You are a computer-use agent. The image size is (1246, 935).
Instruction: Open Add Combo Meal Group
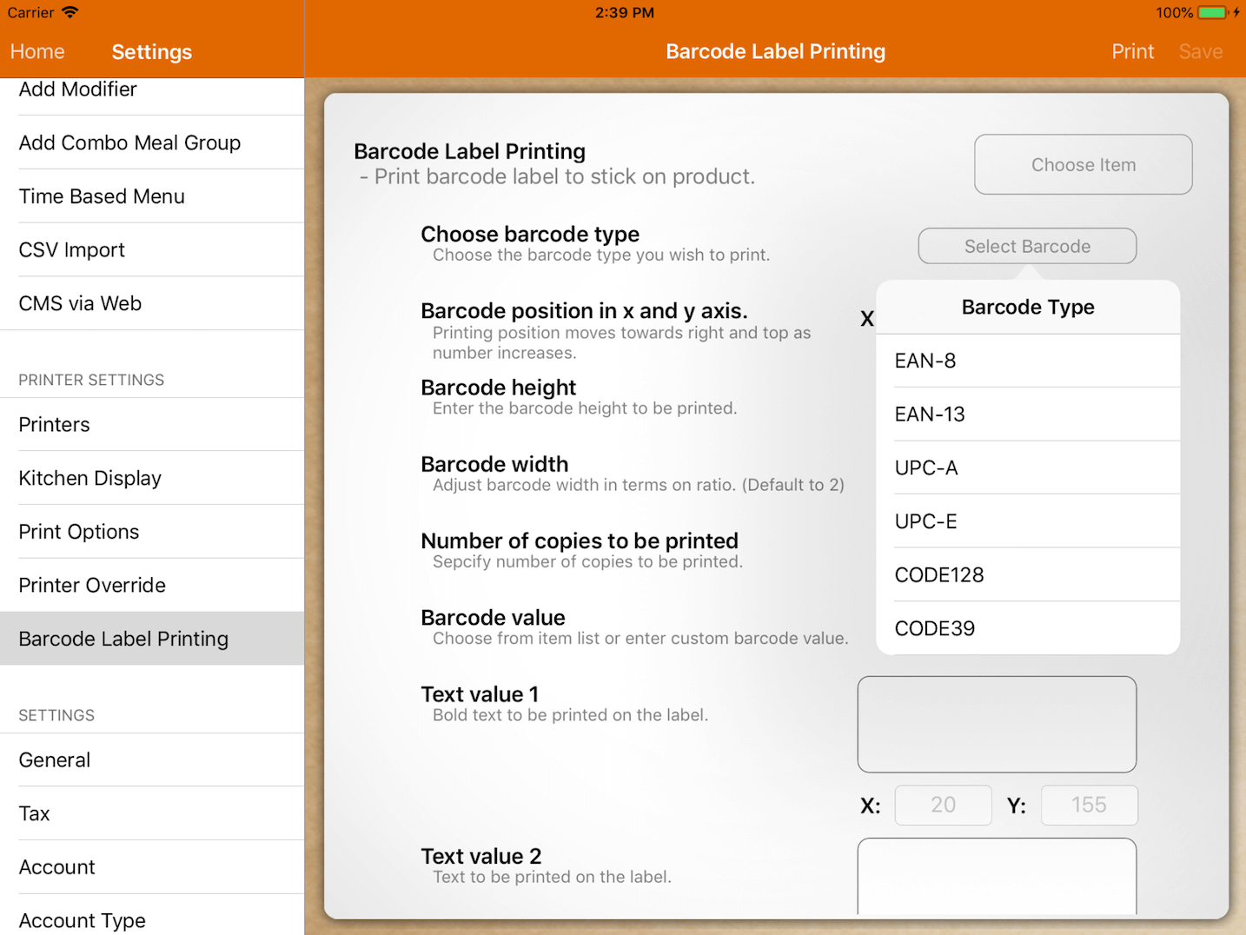click(152, 143)
